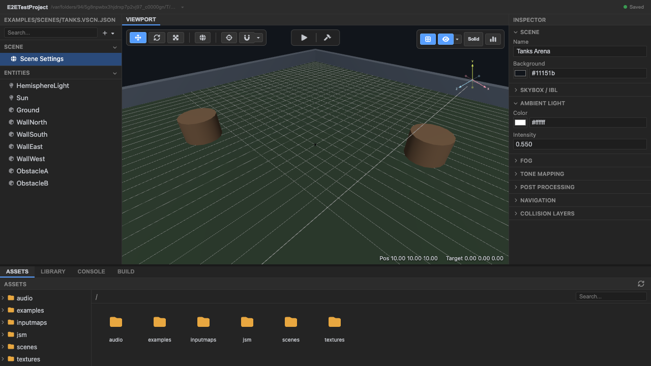Collapse the ENTITIES section chevron

point(115,73)
